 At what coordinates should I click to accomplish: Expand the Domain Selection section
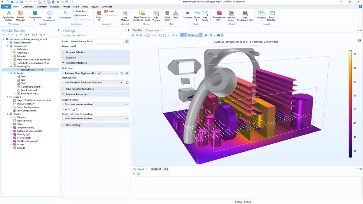(x=76, y=52)
